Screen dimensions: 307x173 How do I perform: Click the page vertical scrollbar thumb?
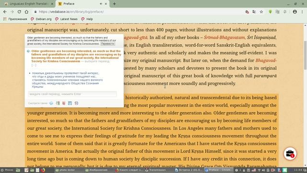point(305,55)
